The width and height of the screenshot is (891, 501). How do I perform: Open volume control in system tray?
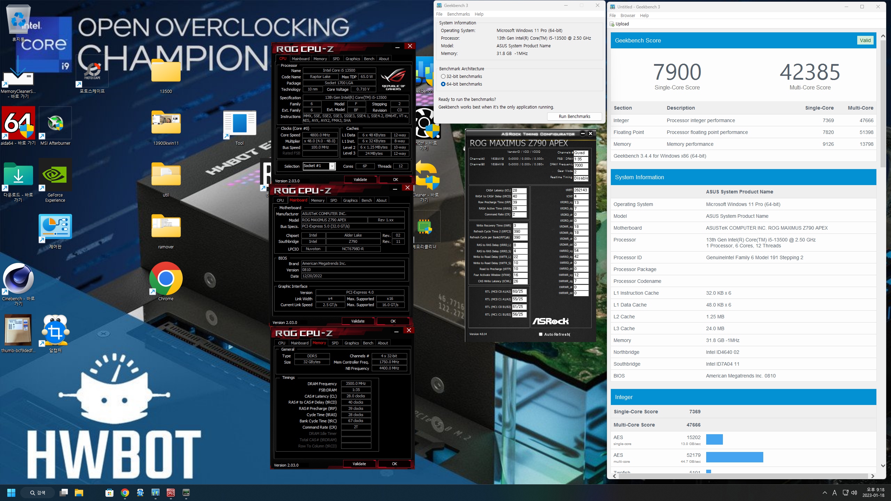click(x=854, y=493)
